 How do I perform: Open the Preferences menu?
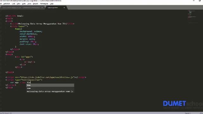tap(44, 3)
